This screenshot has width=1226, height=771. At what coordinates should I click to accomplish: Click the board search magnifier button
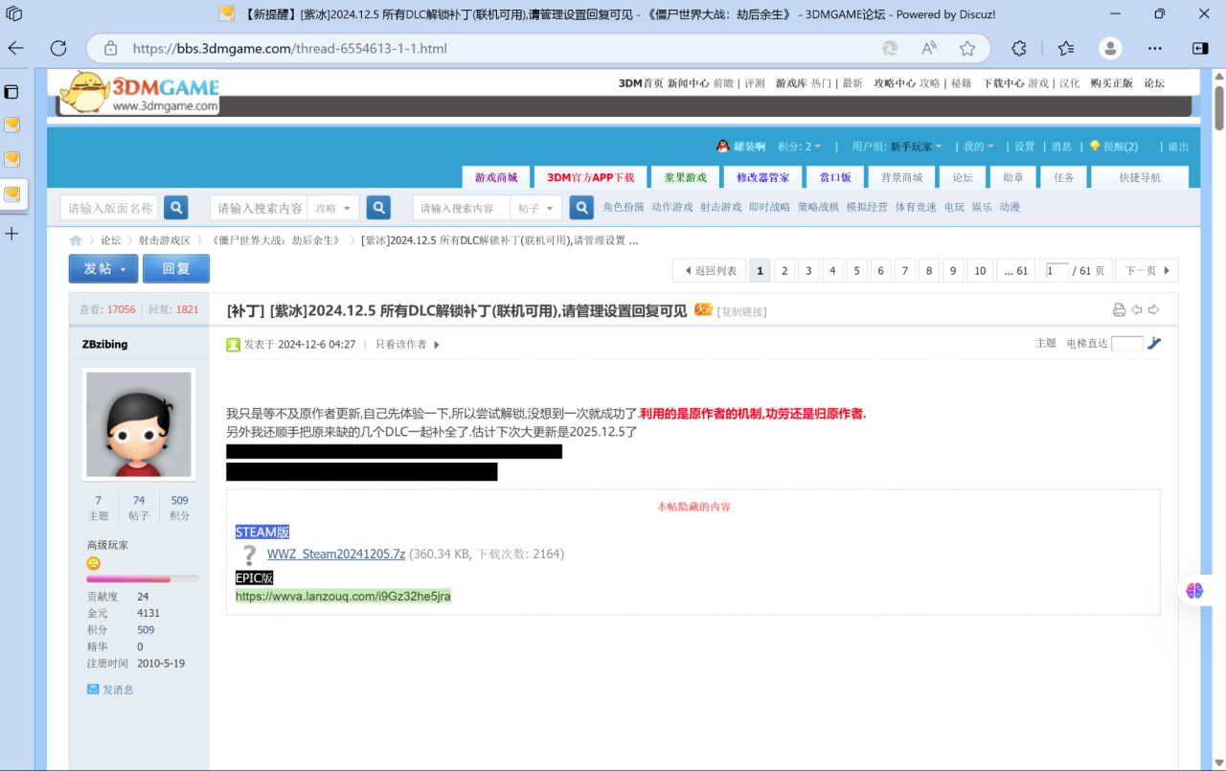coord(175,208)
